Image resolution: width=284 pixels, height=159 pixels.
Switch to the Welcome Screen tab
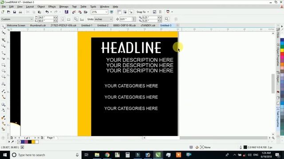coord(16,26)
